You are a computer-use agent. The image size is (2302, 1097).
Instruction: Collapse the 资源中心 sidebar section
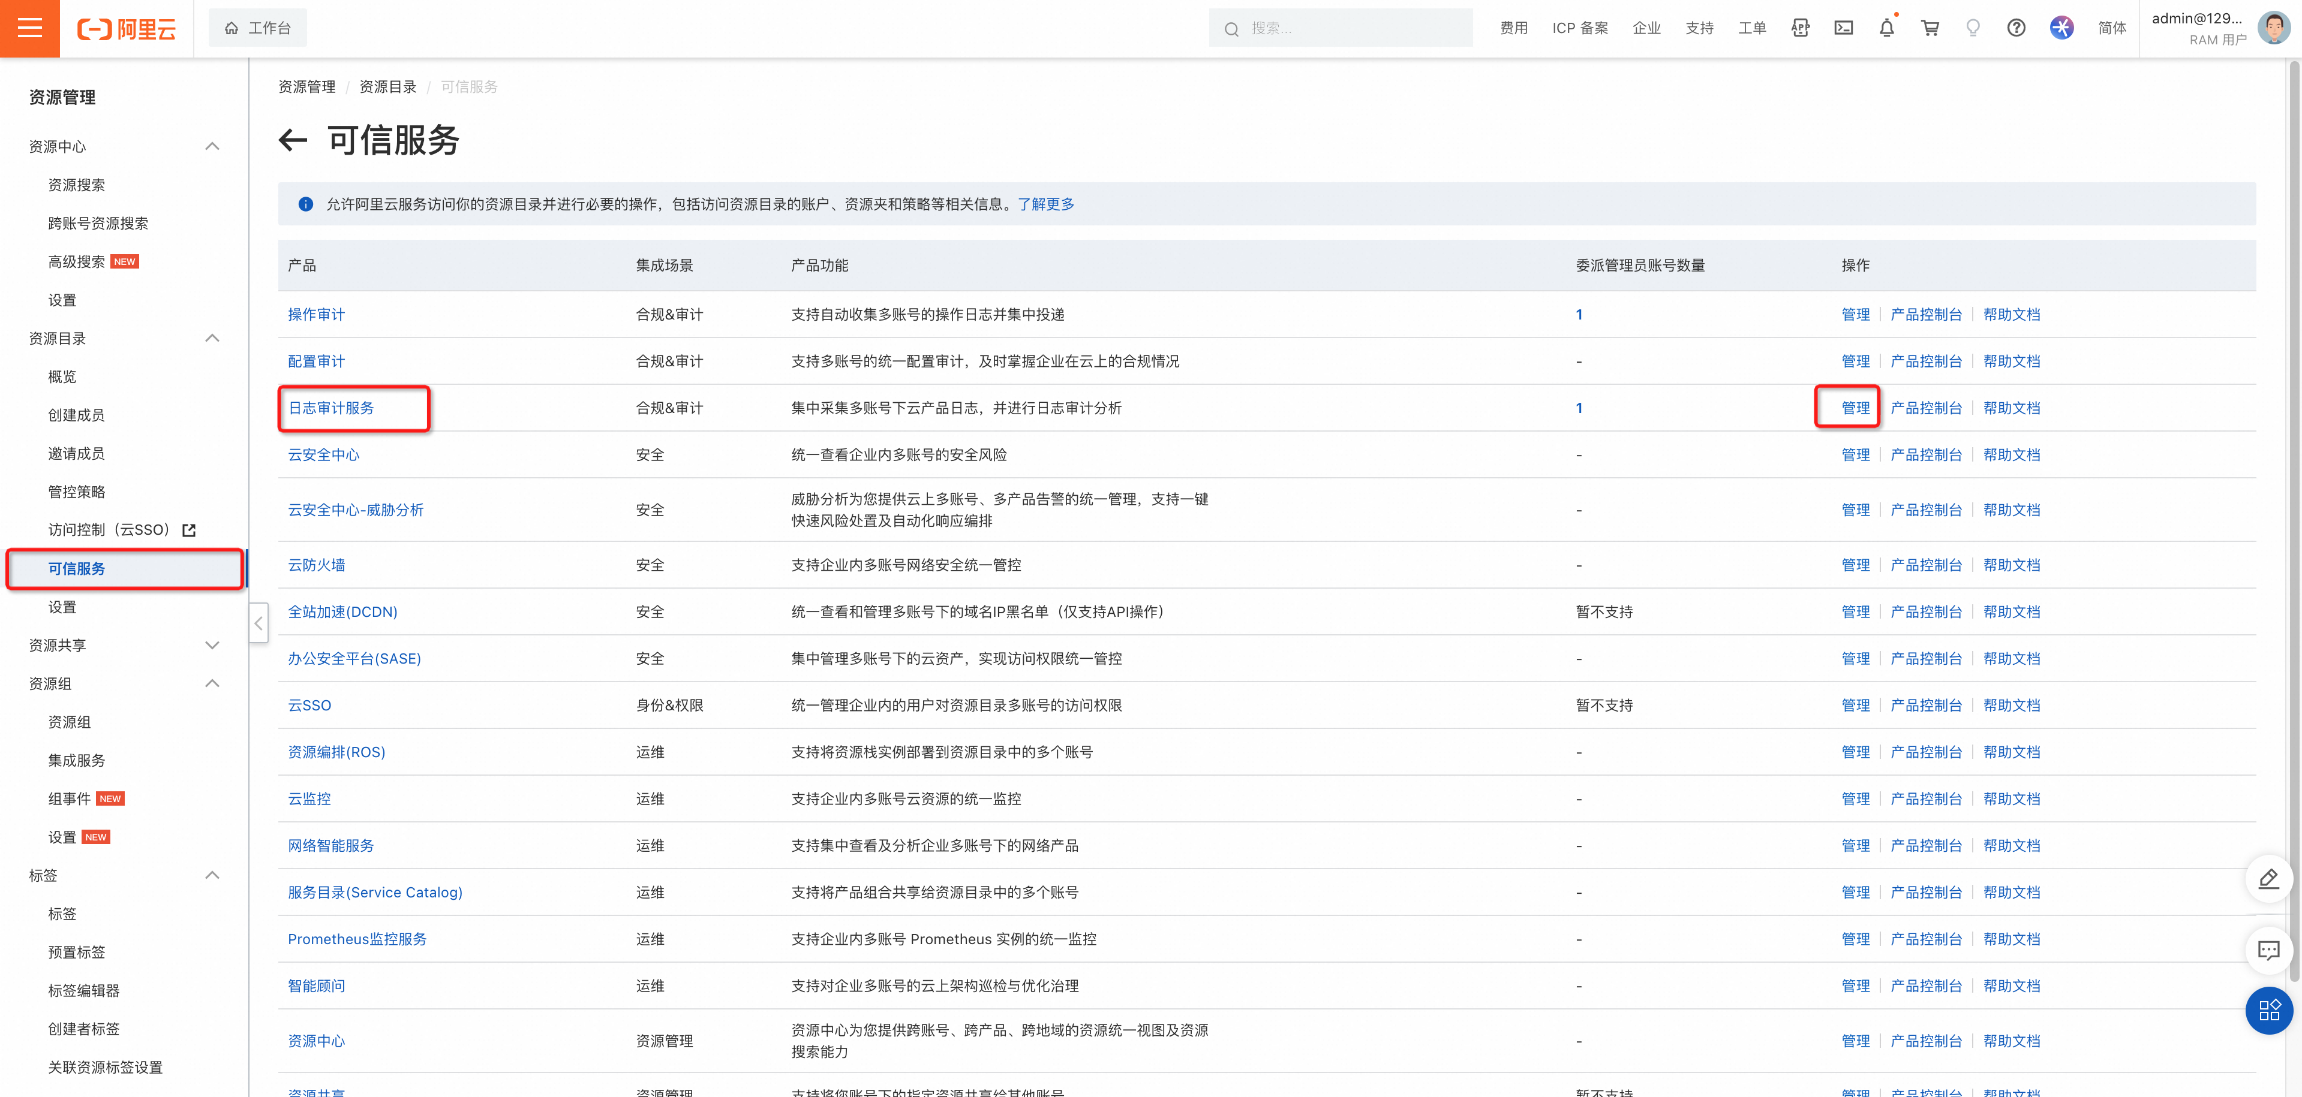point(212,146)
